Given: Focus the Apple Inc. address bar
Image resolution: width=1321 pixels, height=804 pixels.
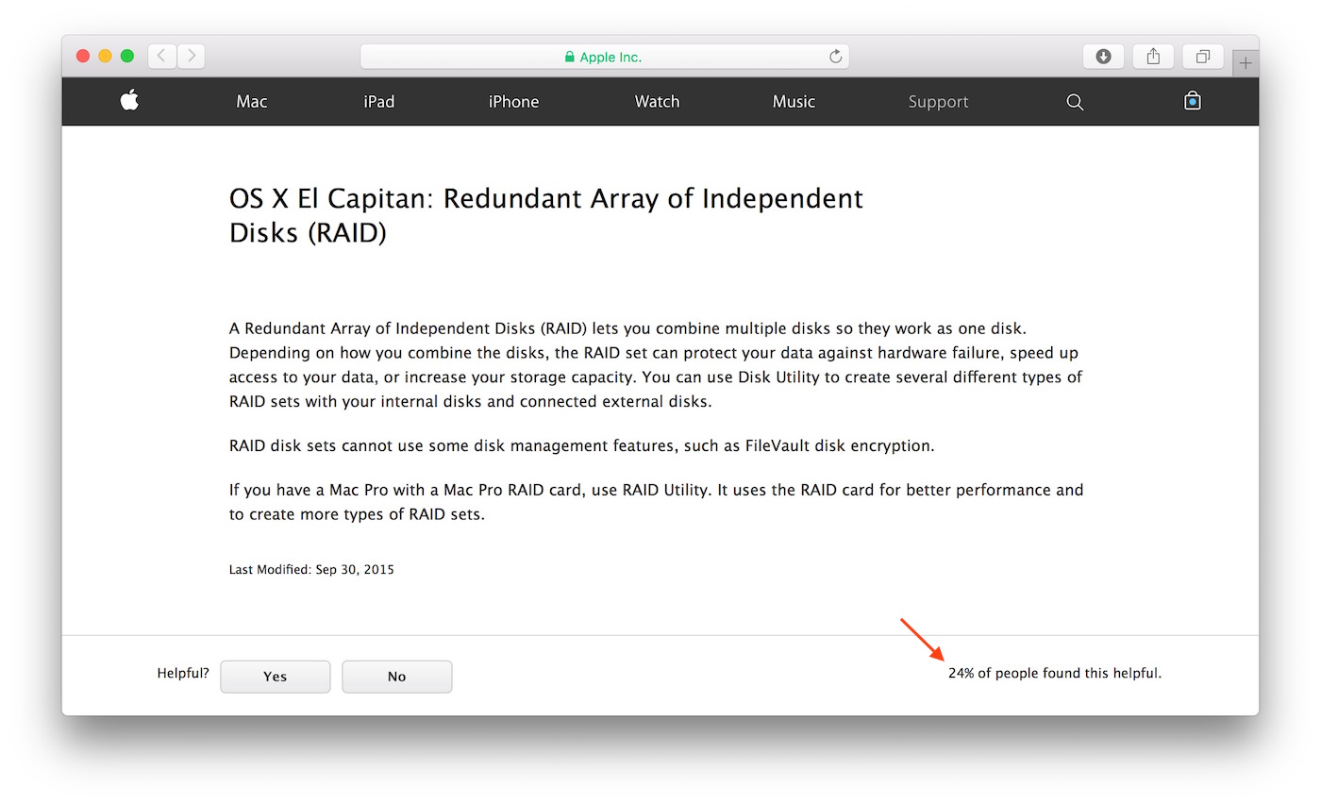Looking at the screenshot, I should [605, 57].
